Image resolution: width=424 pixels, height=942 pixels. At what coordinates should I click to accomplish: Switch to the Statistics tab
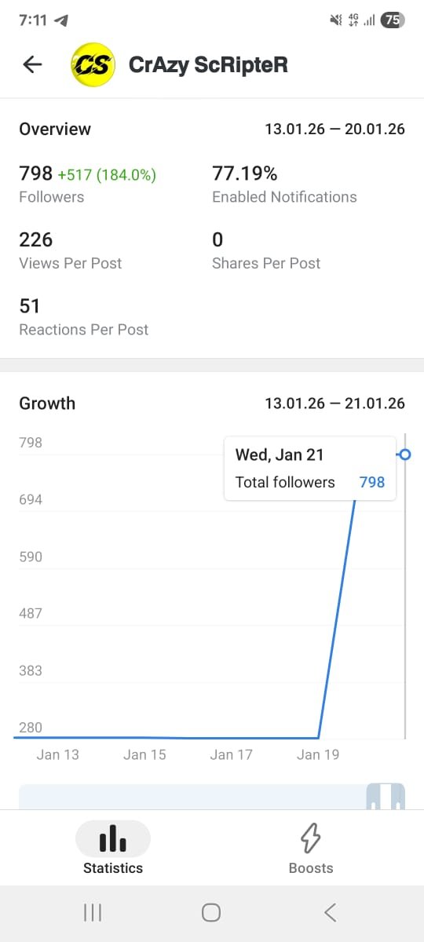[113, 847]
